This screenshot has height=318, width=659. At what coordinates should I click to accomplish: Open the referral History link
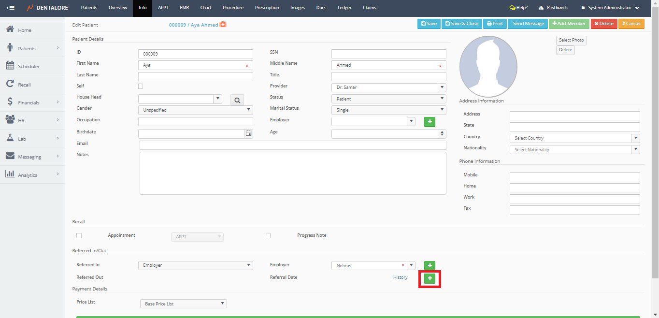[x=400, y=277]
